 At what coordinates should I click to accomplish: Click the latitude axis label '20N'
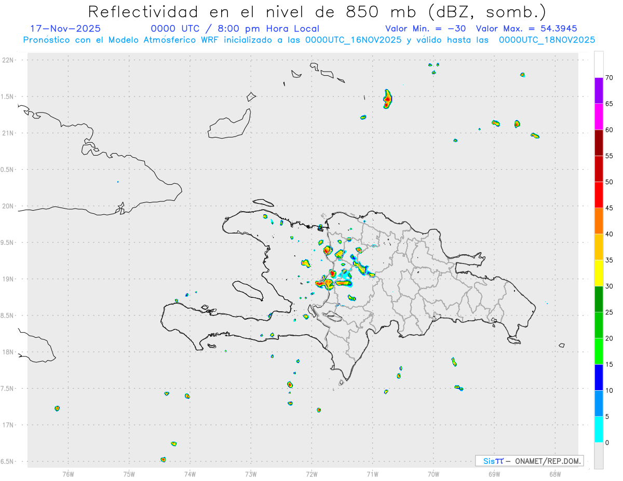click(8, 206)
